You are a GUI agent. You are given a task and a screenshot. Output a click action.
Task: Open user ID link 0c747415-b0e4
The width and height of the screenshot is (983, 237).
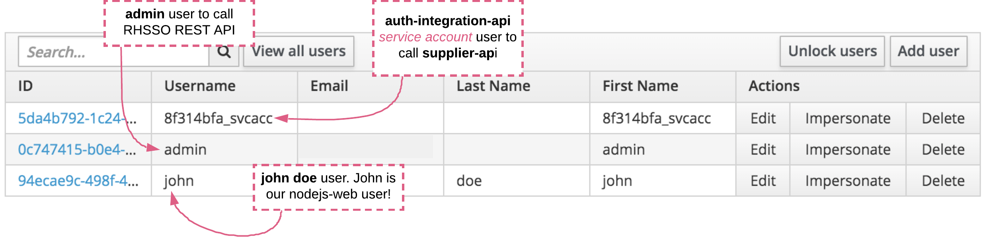pos(76,150)
